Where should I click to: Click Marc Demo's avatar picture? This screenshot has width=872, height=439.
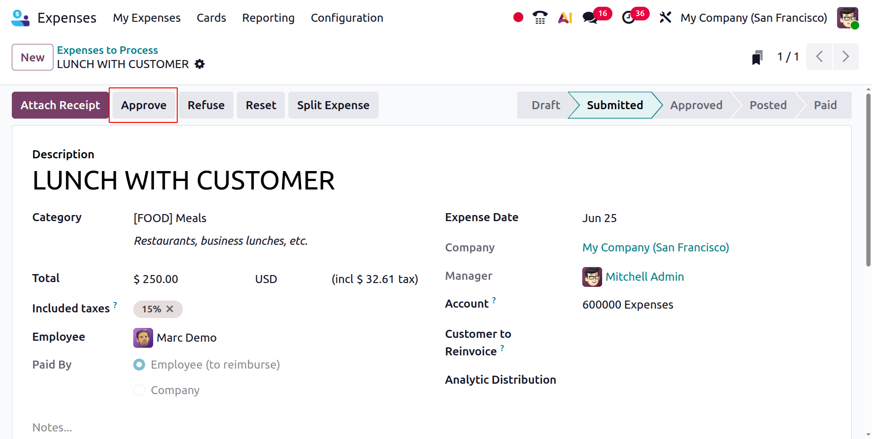tap(143, 338)
